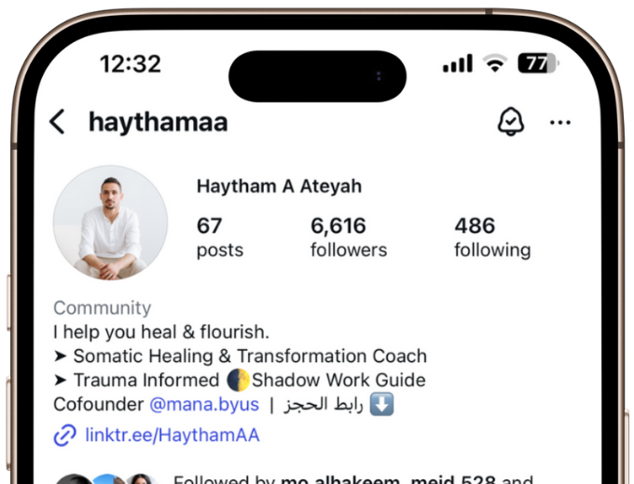Tap the moon emoji in bio
The width and height of the screenshot is (634, 484).
(x=238, y=380)
